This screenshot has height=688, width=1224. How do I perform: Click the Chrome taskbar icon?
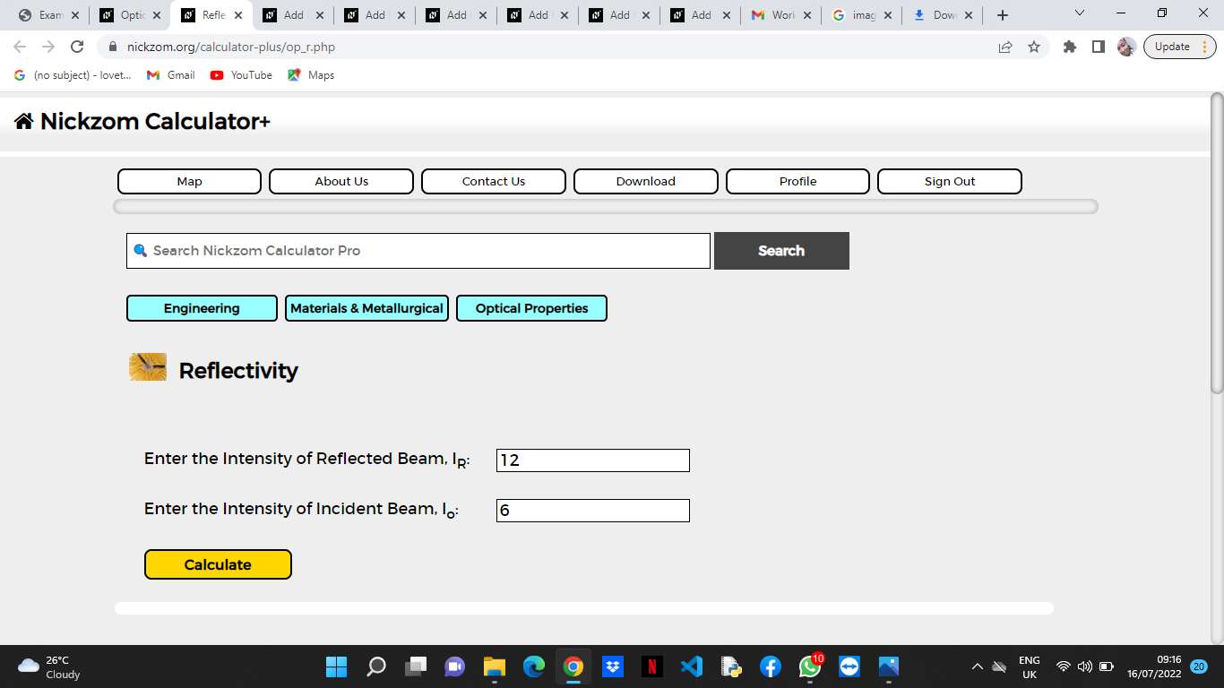coord(573,666)
